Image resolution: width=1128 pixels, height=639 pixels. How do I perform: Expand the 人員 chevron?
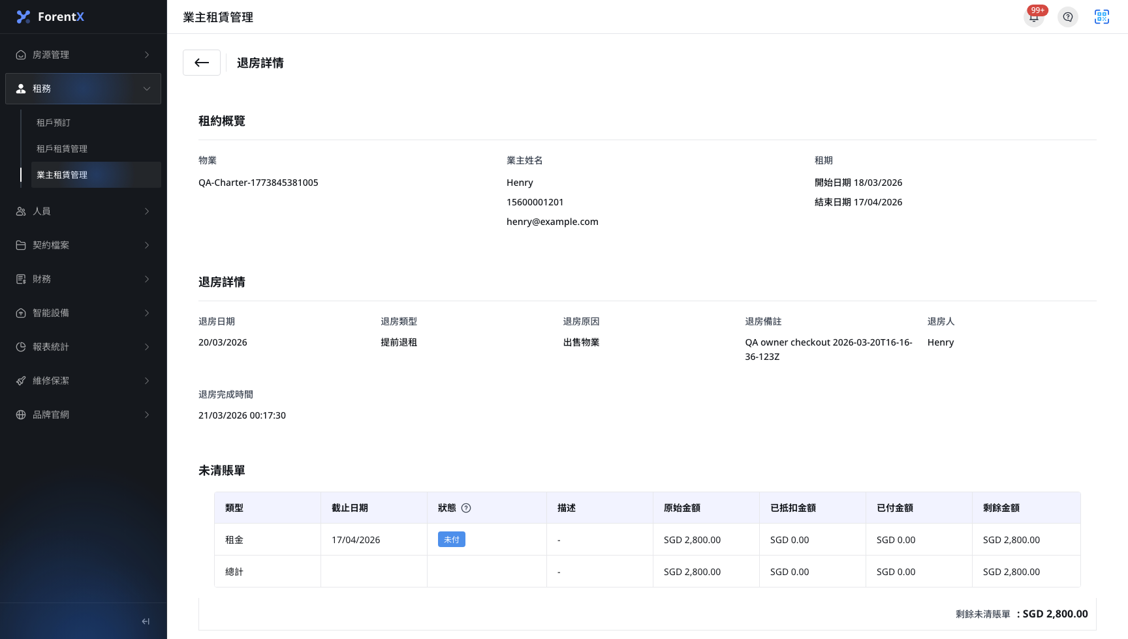pos(147,211)
